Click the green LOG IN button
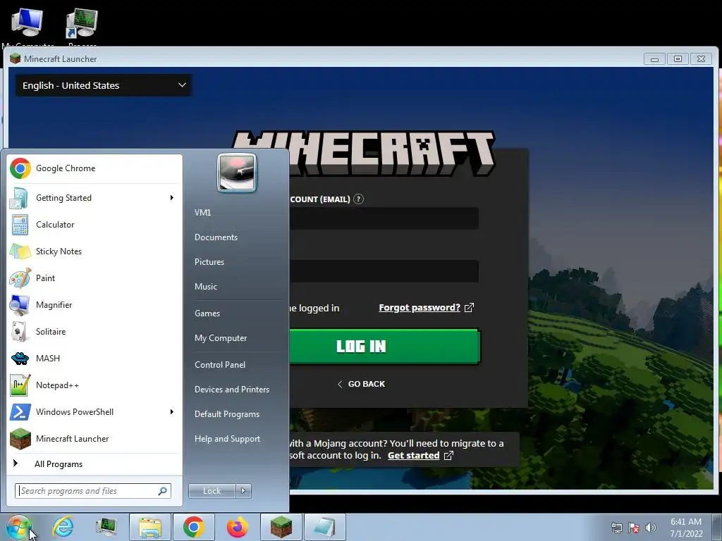Screen dimensions: 722x541 point(384,347)
